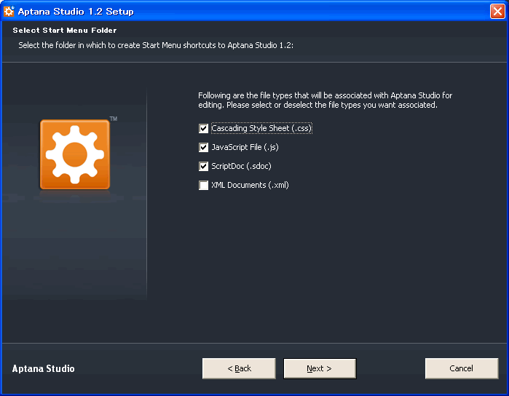This screenshot has width=509, height=396.
Task: Click the 'Aptana Studio 1.2 Setup' title text
Action: (76, 12)
